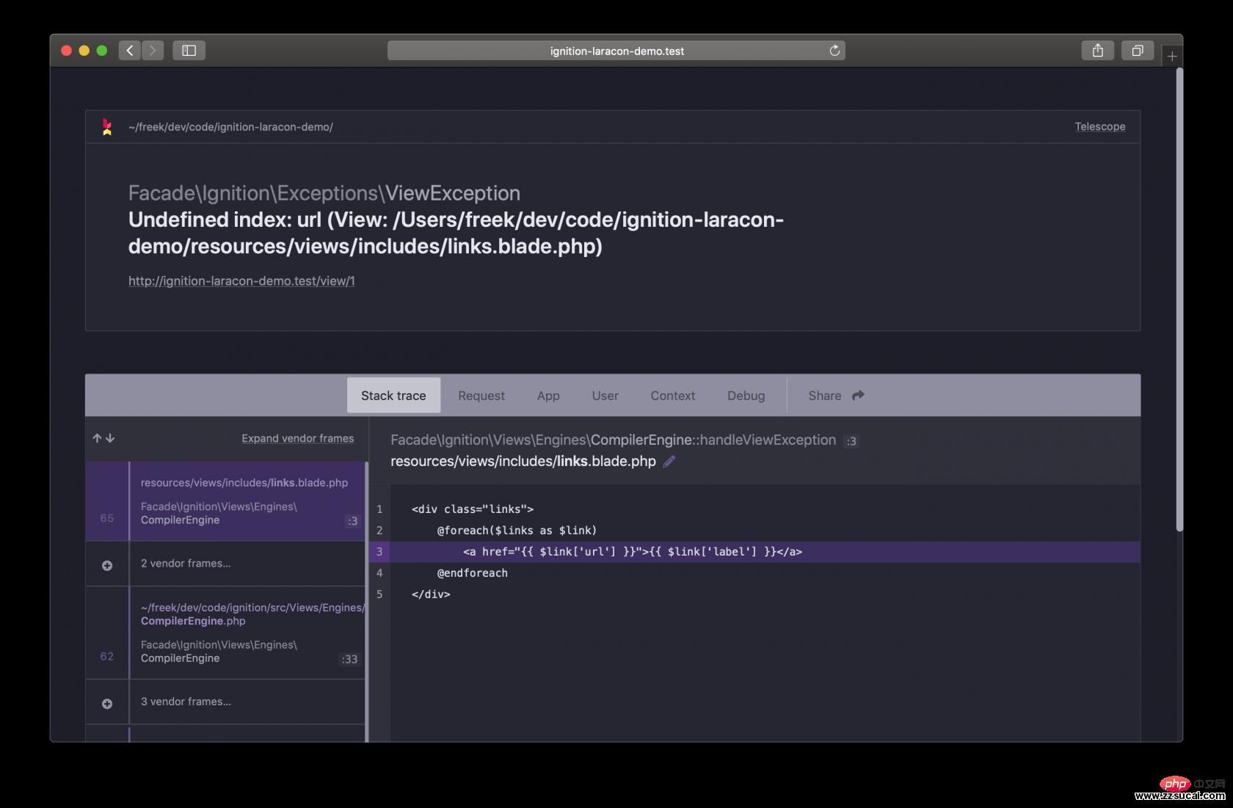
Task: Switch to the User tab
Action: point(605,396)
